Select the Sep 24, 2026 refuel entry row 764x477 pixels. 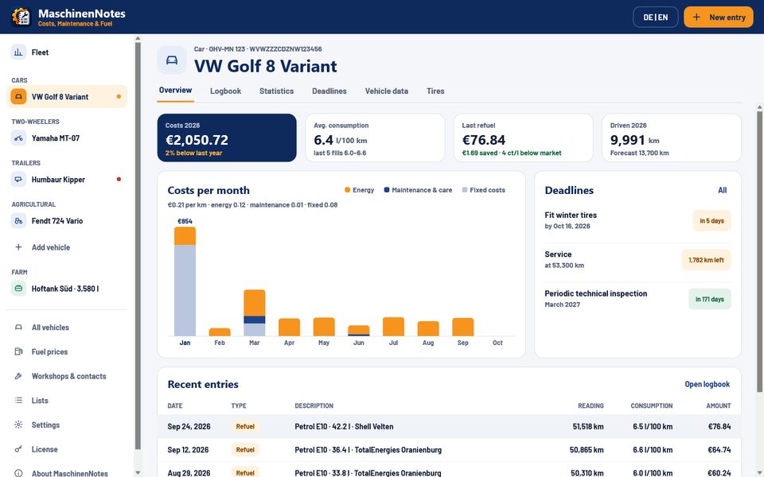[x=449, y=426]
